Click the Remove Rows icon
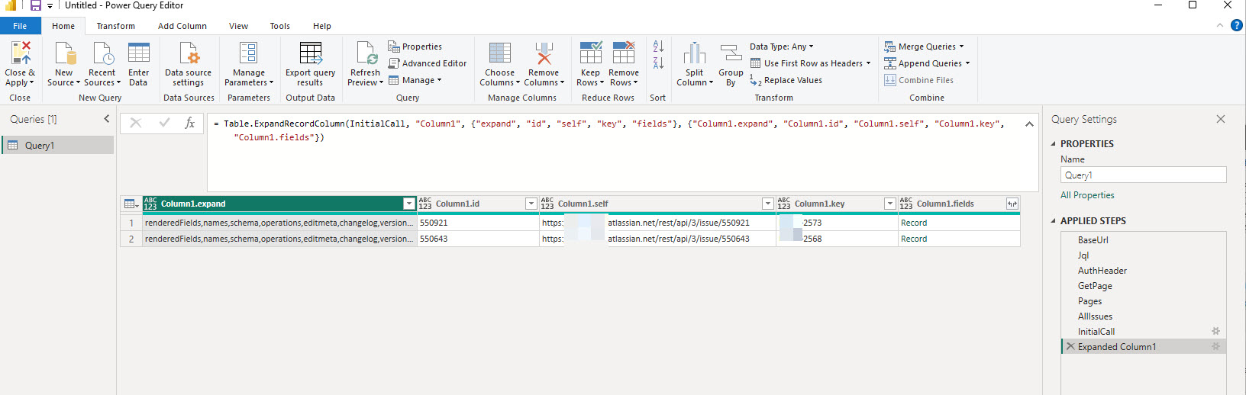The width and height of the screenshot is (1246, 395). coord(624,53)
